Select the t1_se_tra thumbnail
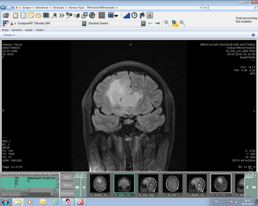Image resolution: width=258 pixels, height=206 pixels. pyautogui.click(x=172, y=184)
